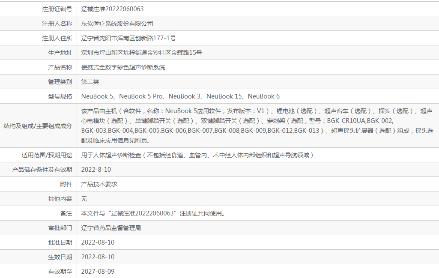The height and width of the screenshot is (278, 439).
Task: Click management class value 第二类
Action: click(90, 82)
